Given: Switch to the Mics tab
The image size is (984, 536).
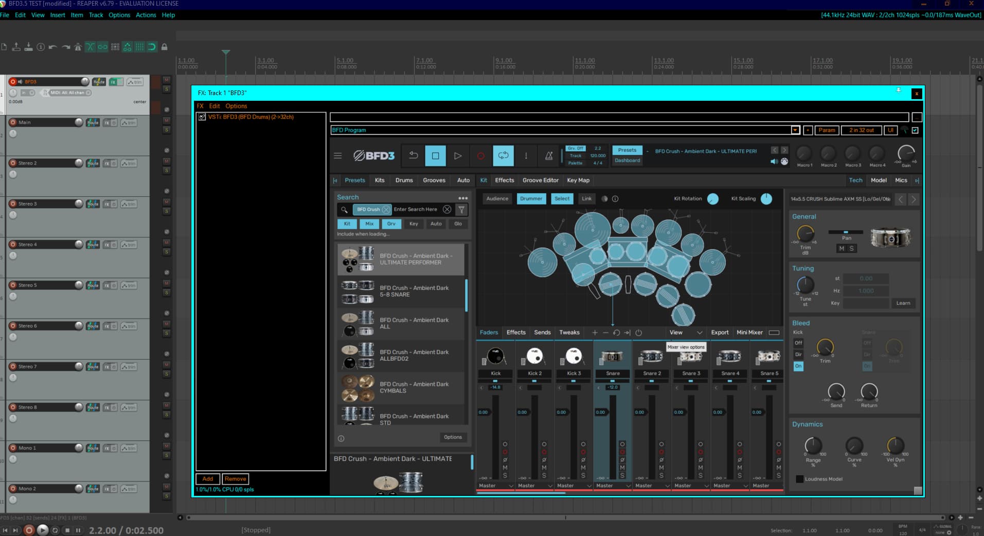Looking at the screenshot, I should (x=901, y=180).
